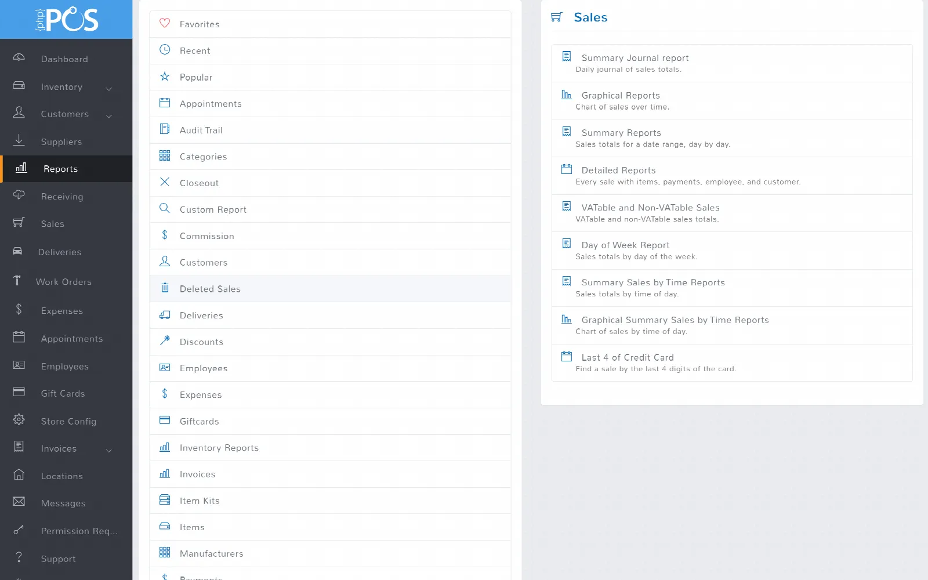Click the Popular star icon in the report list
The width and height of the screenshot is (928, 580).
click(165, 77)
